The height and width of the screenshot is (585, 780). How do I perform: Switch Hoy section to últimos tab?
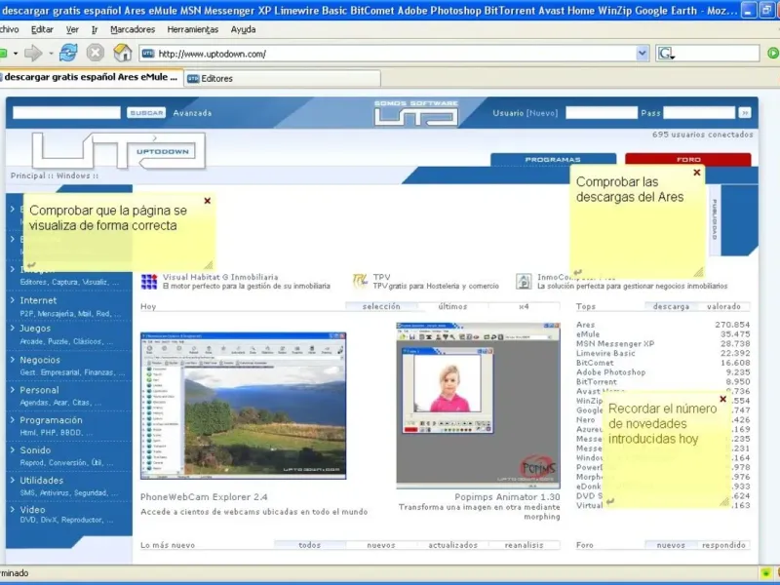pos(452,306)
